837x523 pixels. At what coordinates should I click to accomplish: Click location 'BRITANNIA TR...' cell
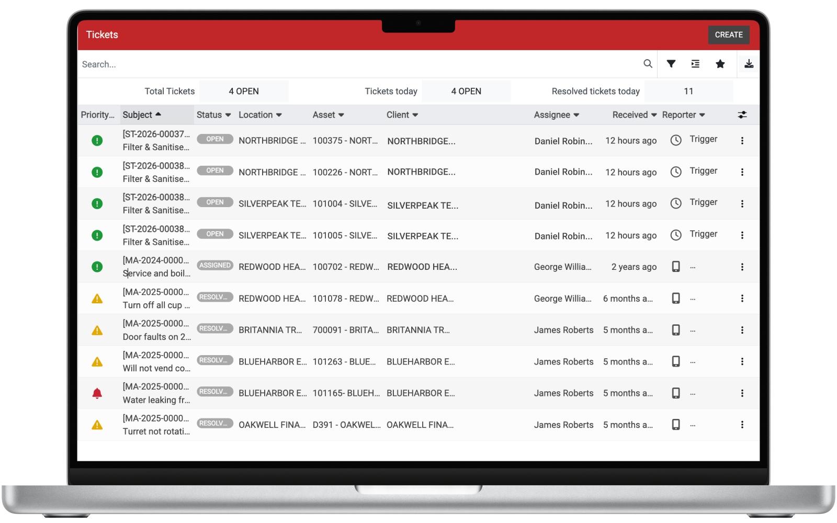point(270,330)
